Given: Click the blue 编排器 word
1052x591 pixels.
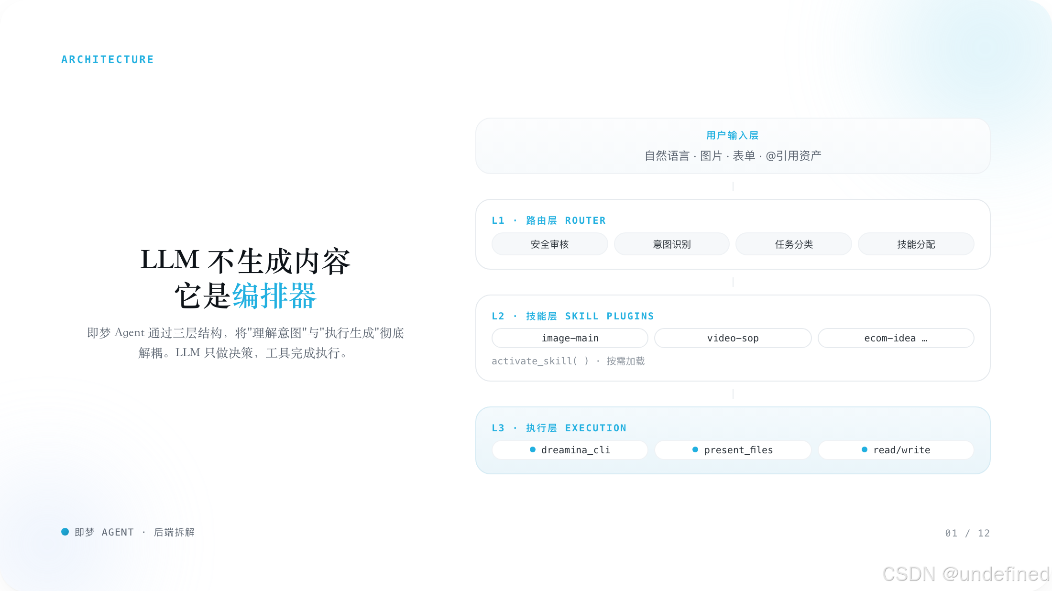Looking at the screenshot, I should (x=274, y=295).
